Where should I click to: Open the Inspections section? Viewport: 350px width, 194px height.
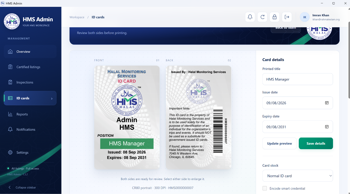point(30,82)
